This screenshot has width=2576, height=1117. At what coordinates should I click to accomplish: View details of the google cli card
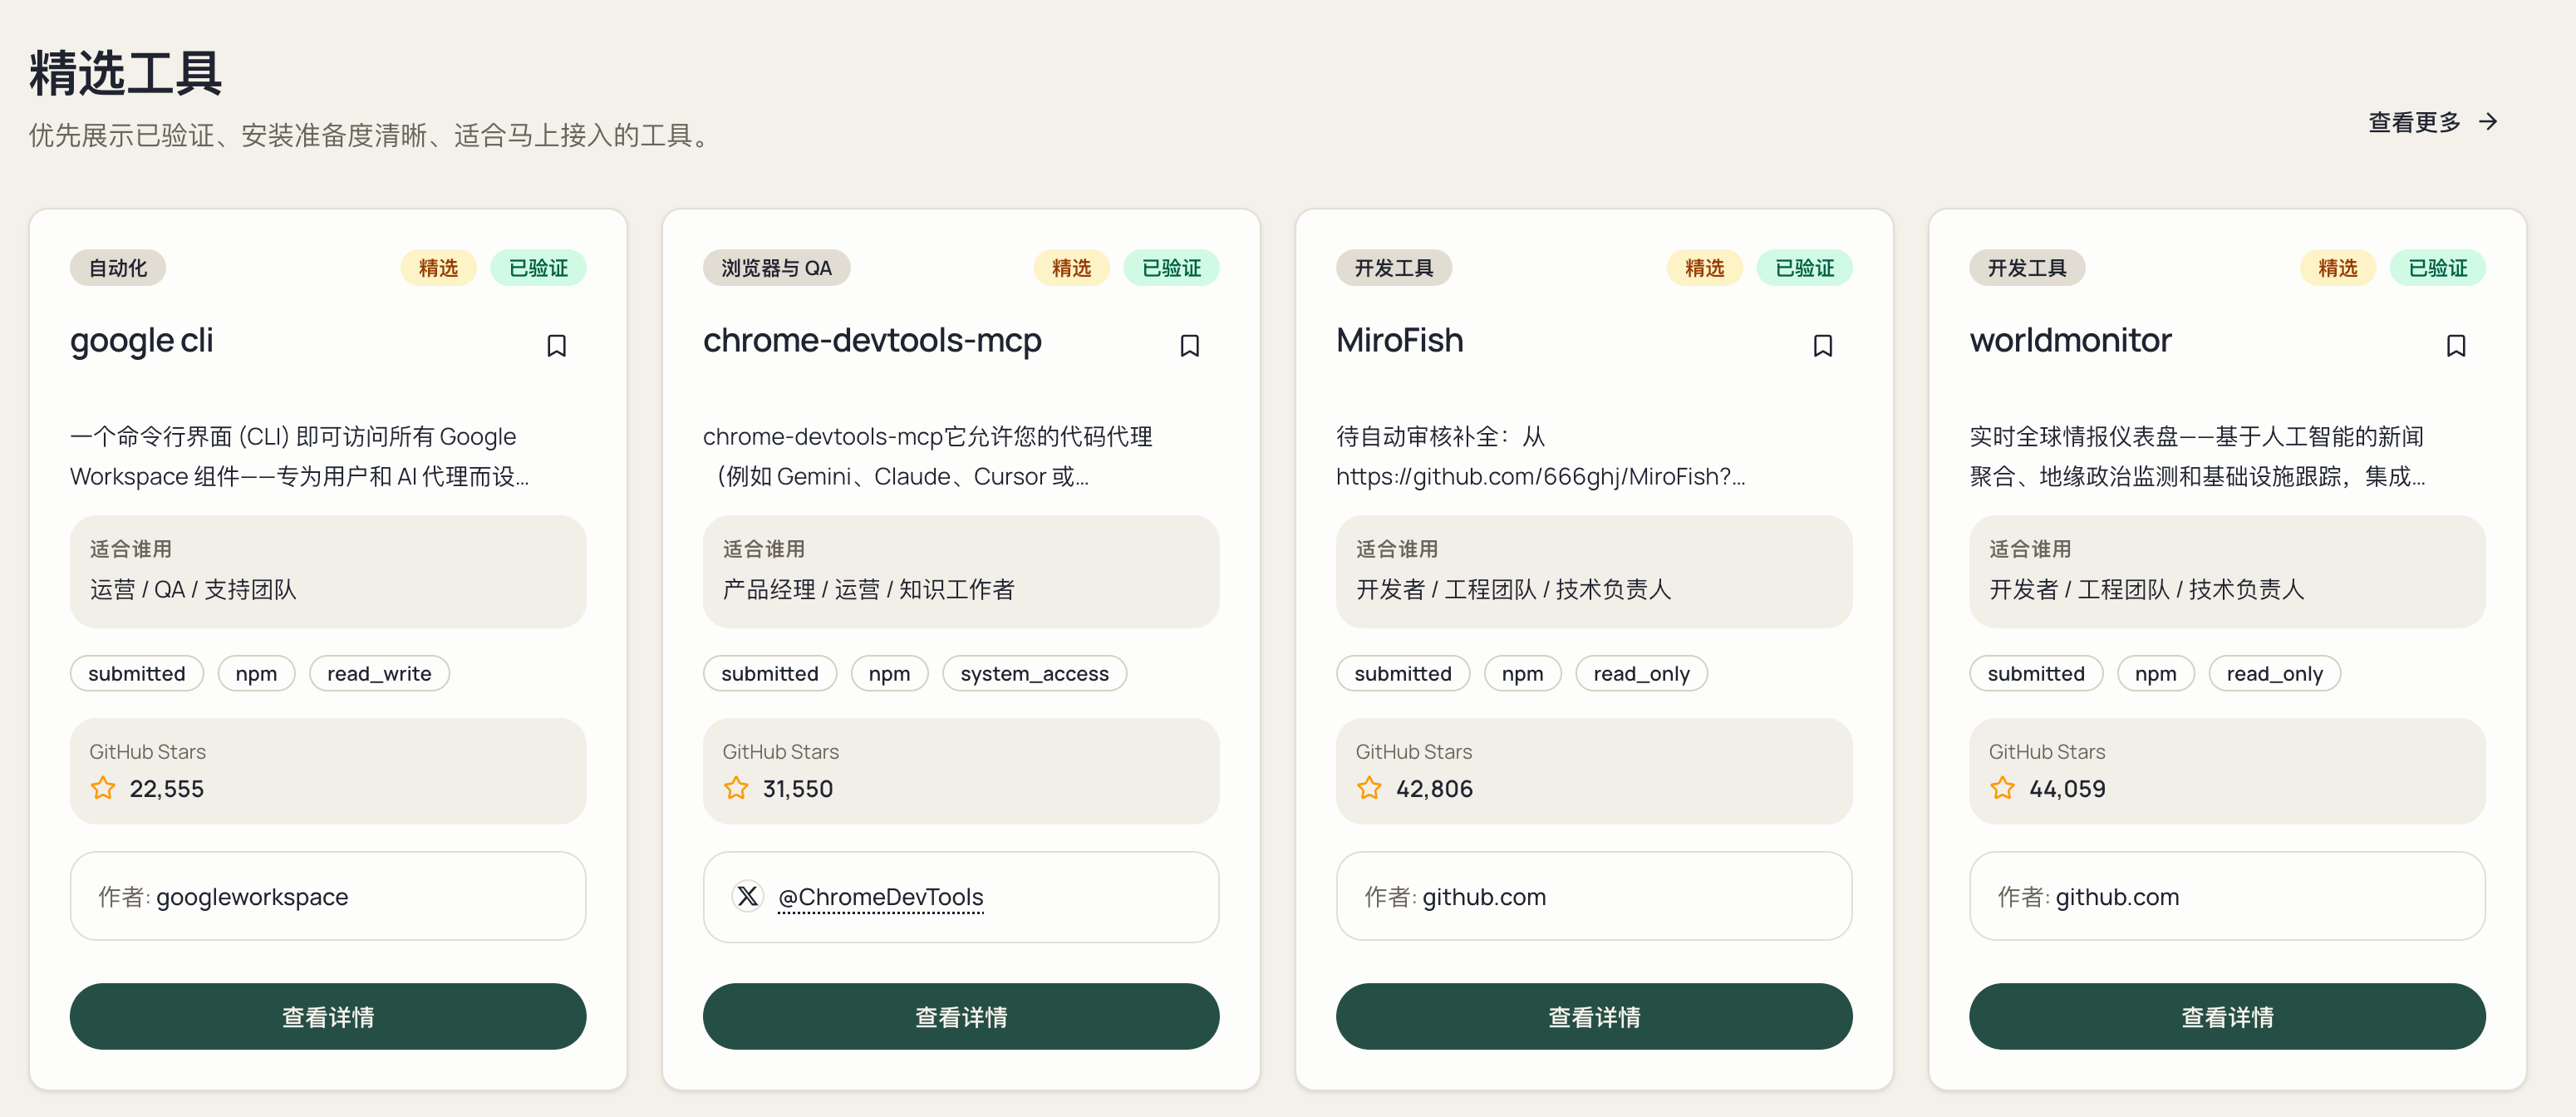(x=327, y=1016)
